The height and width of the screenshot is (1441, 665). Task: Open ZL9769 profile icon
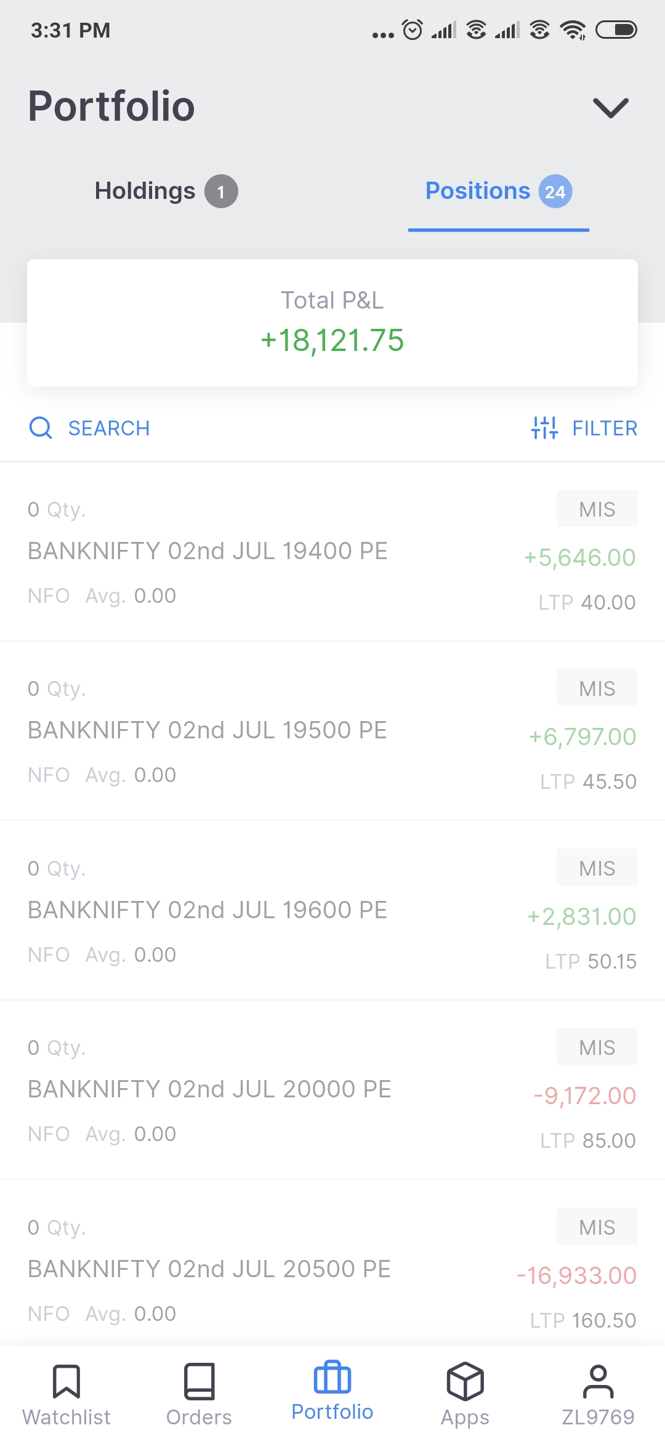click(598, 1381)
